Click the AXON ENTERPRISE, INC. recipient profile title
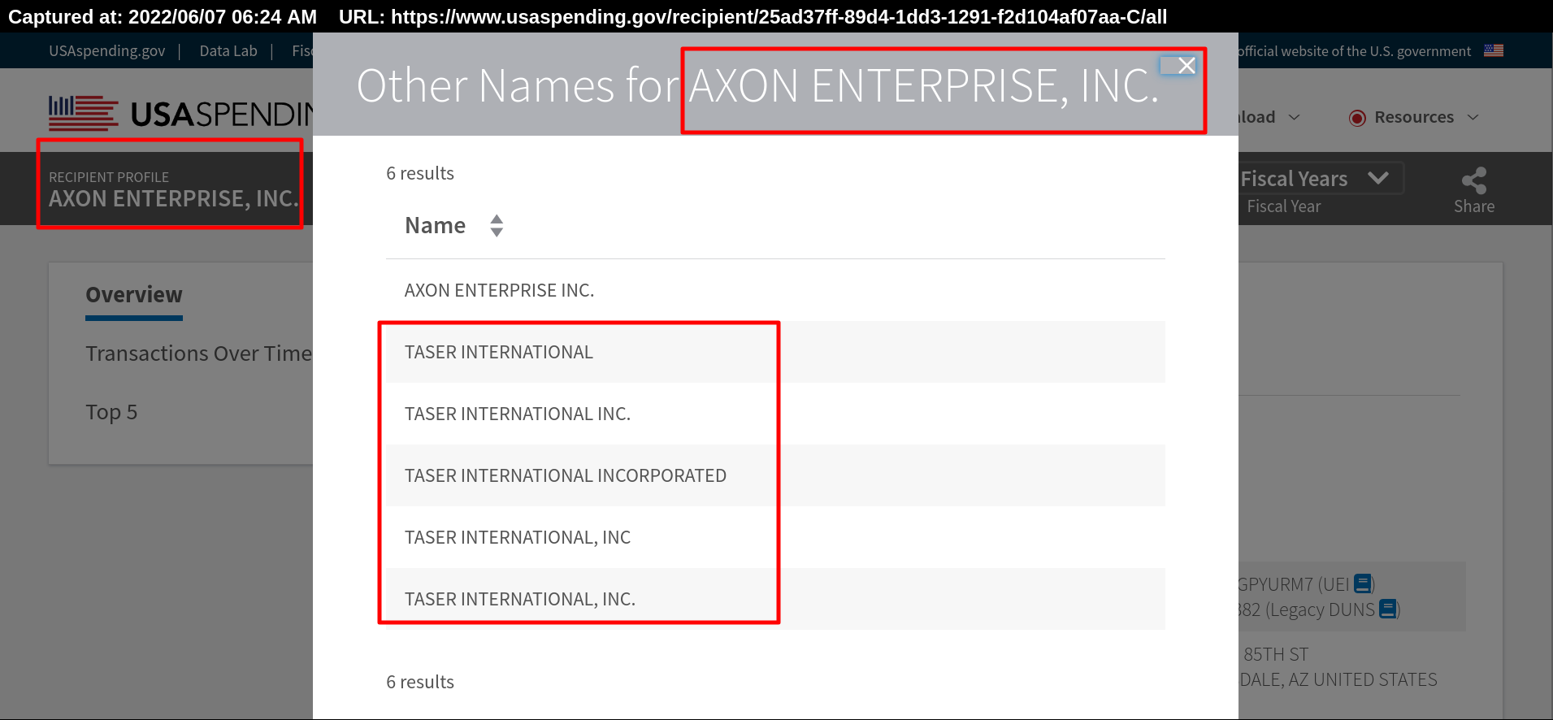This screenshot has height=720, width=1553. [173, 198]
